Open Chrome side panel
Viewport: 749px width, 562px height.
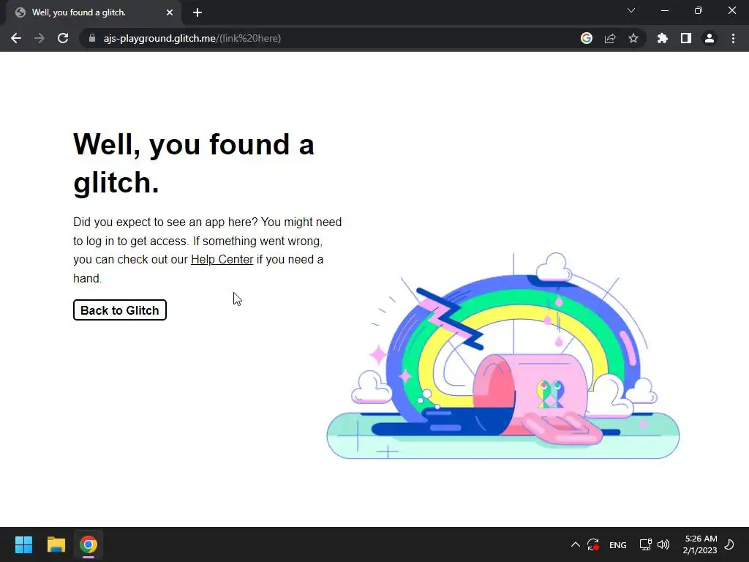coord(686,38)
